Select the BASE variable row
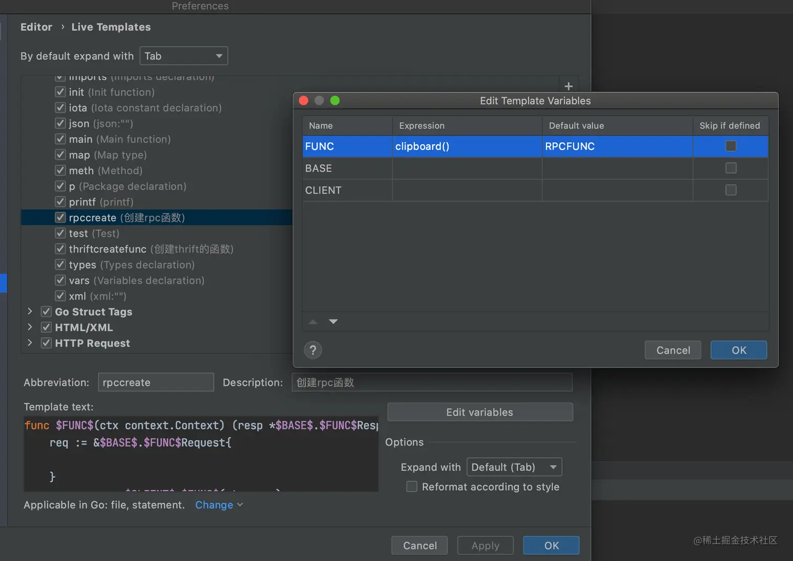The image size is (793, 561). pos(535,168)
